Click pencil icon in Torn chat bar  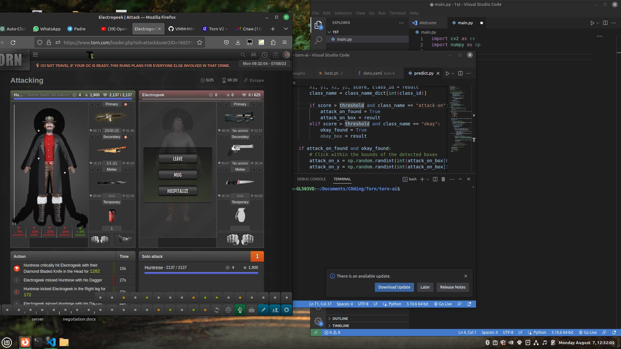point(263,310)
